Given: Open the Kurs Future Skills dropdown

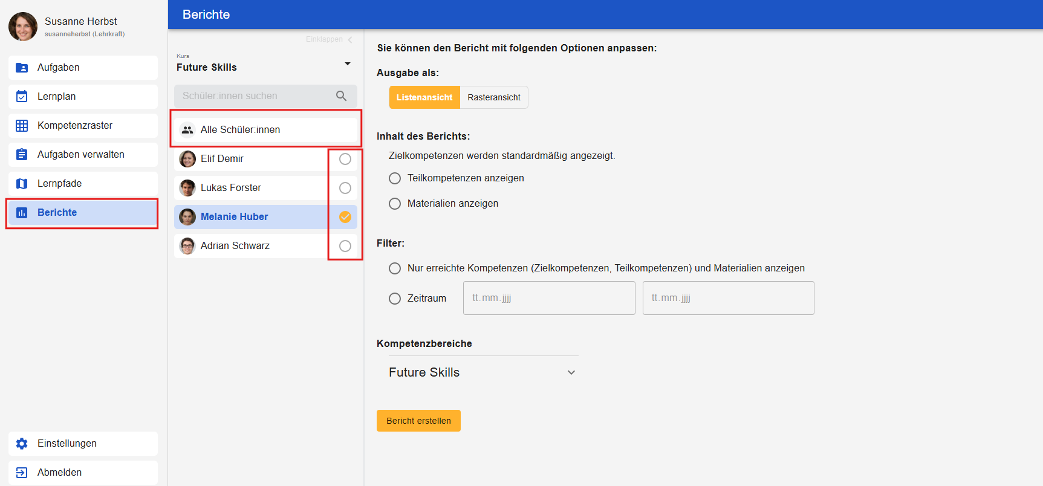Looking at the screenshot, I should coord(347,64).
